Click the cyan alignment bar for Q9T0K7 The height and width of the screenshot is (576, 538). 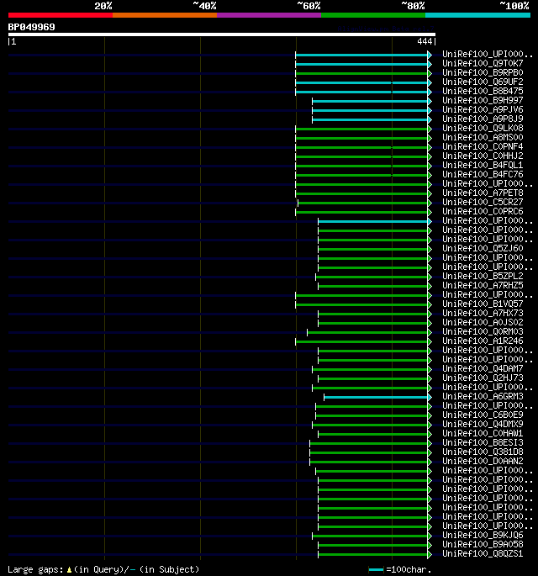pos(361,64)
